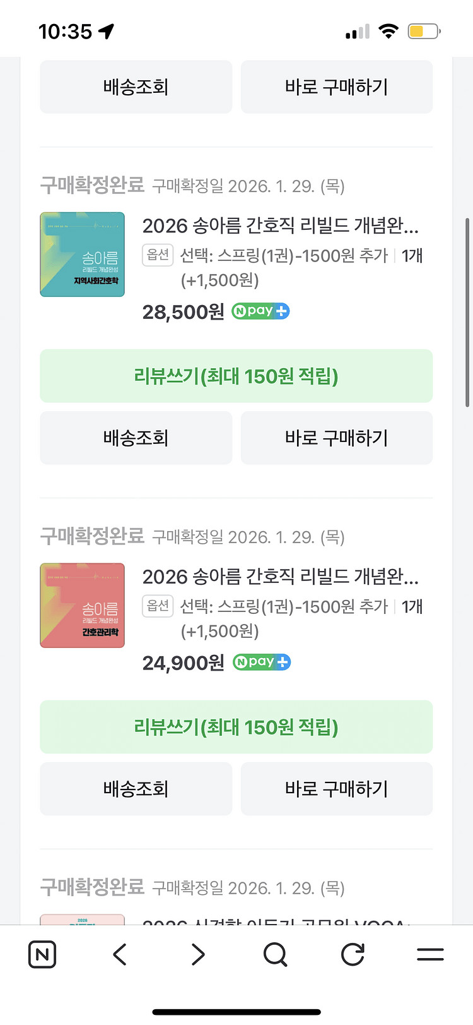473x1025 pixels.
Task: Write review for the 28,500원 order
Action: tap(237, 376)
